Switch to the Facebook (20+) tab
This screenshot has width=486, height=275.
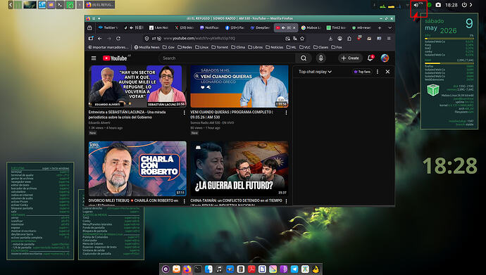[235, 28]
